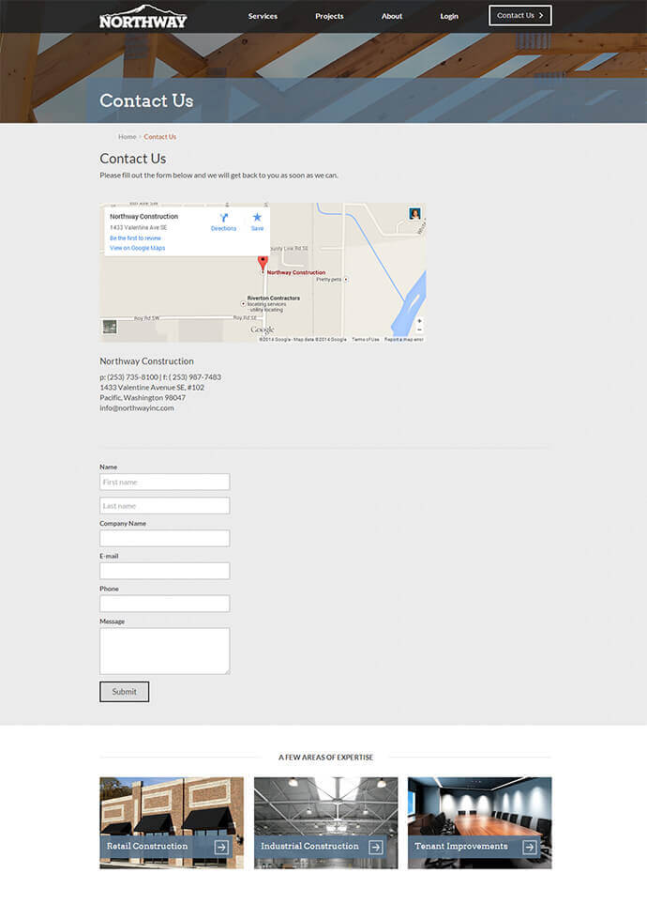Screen dimensions: 647x904
Task: Click the arrow icon on Industrial Construction
Action: pos(375,847)
